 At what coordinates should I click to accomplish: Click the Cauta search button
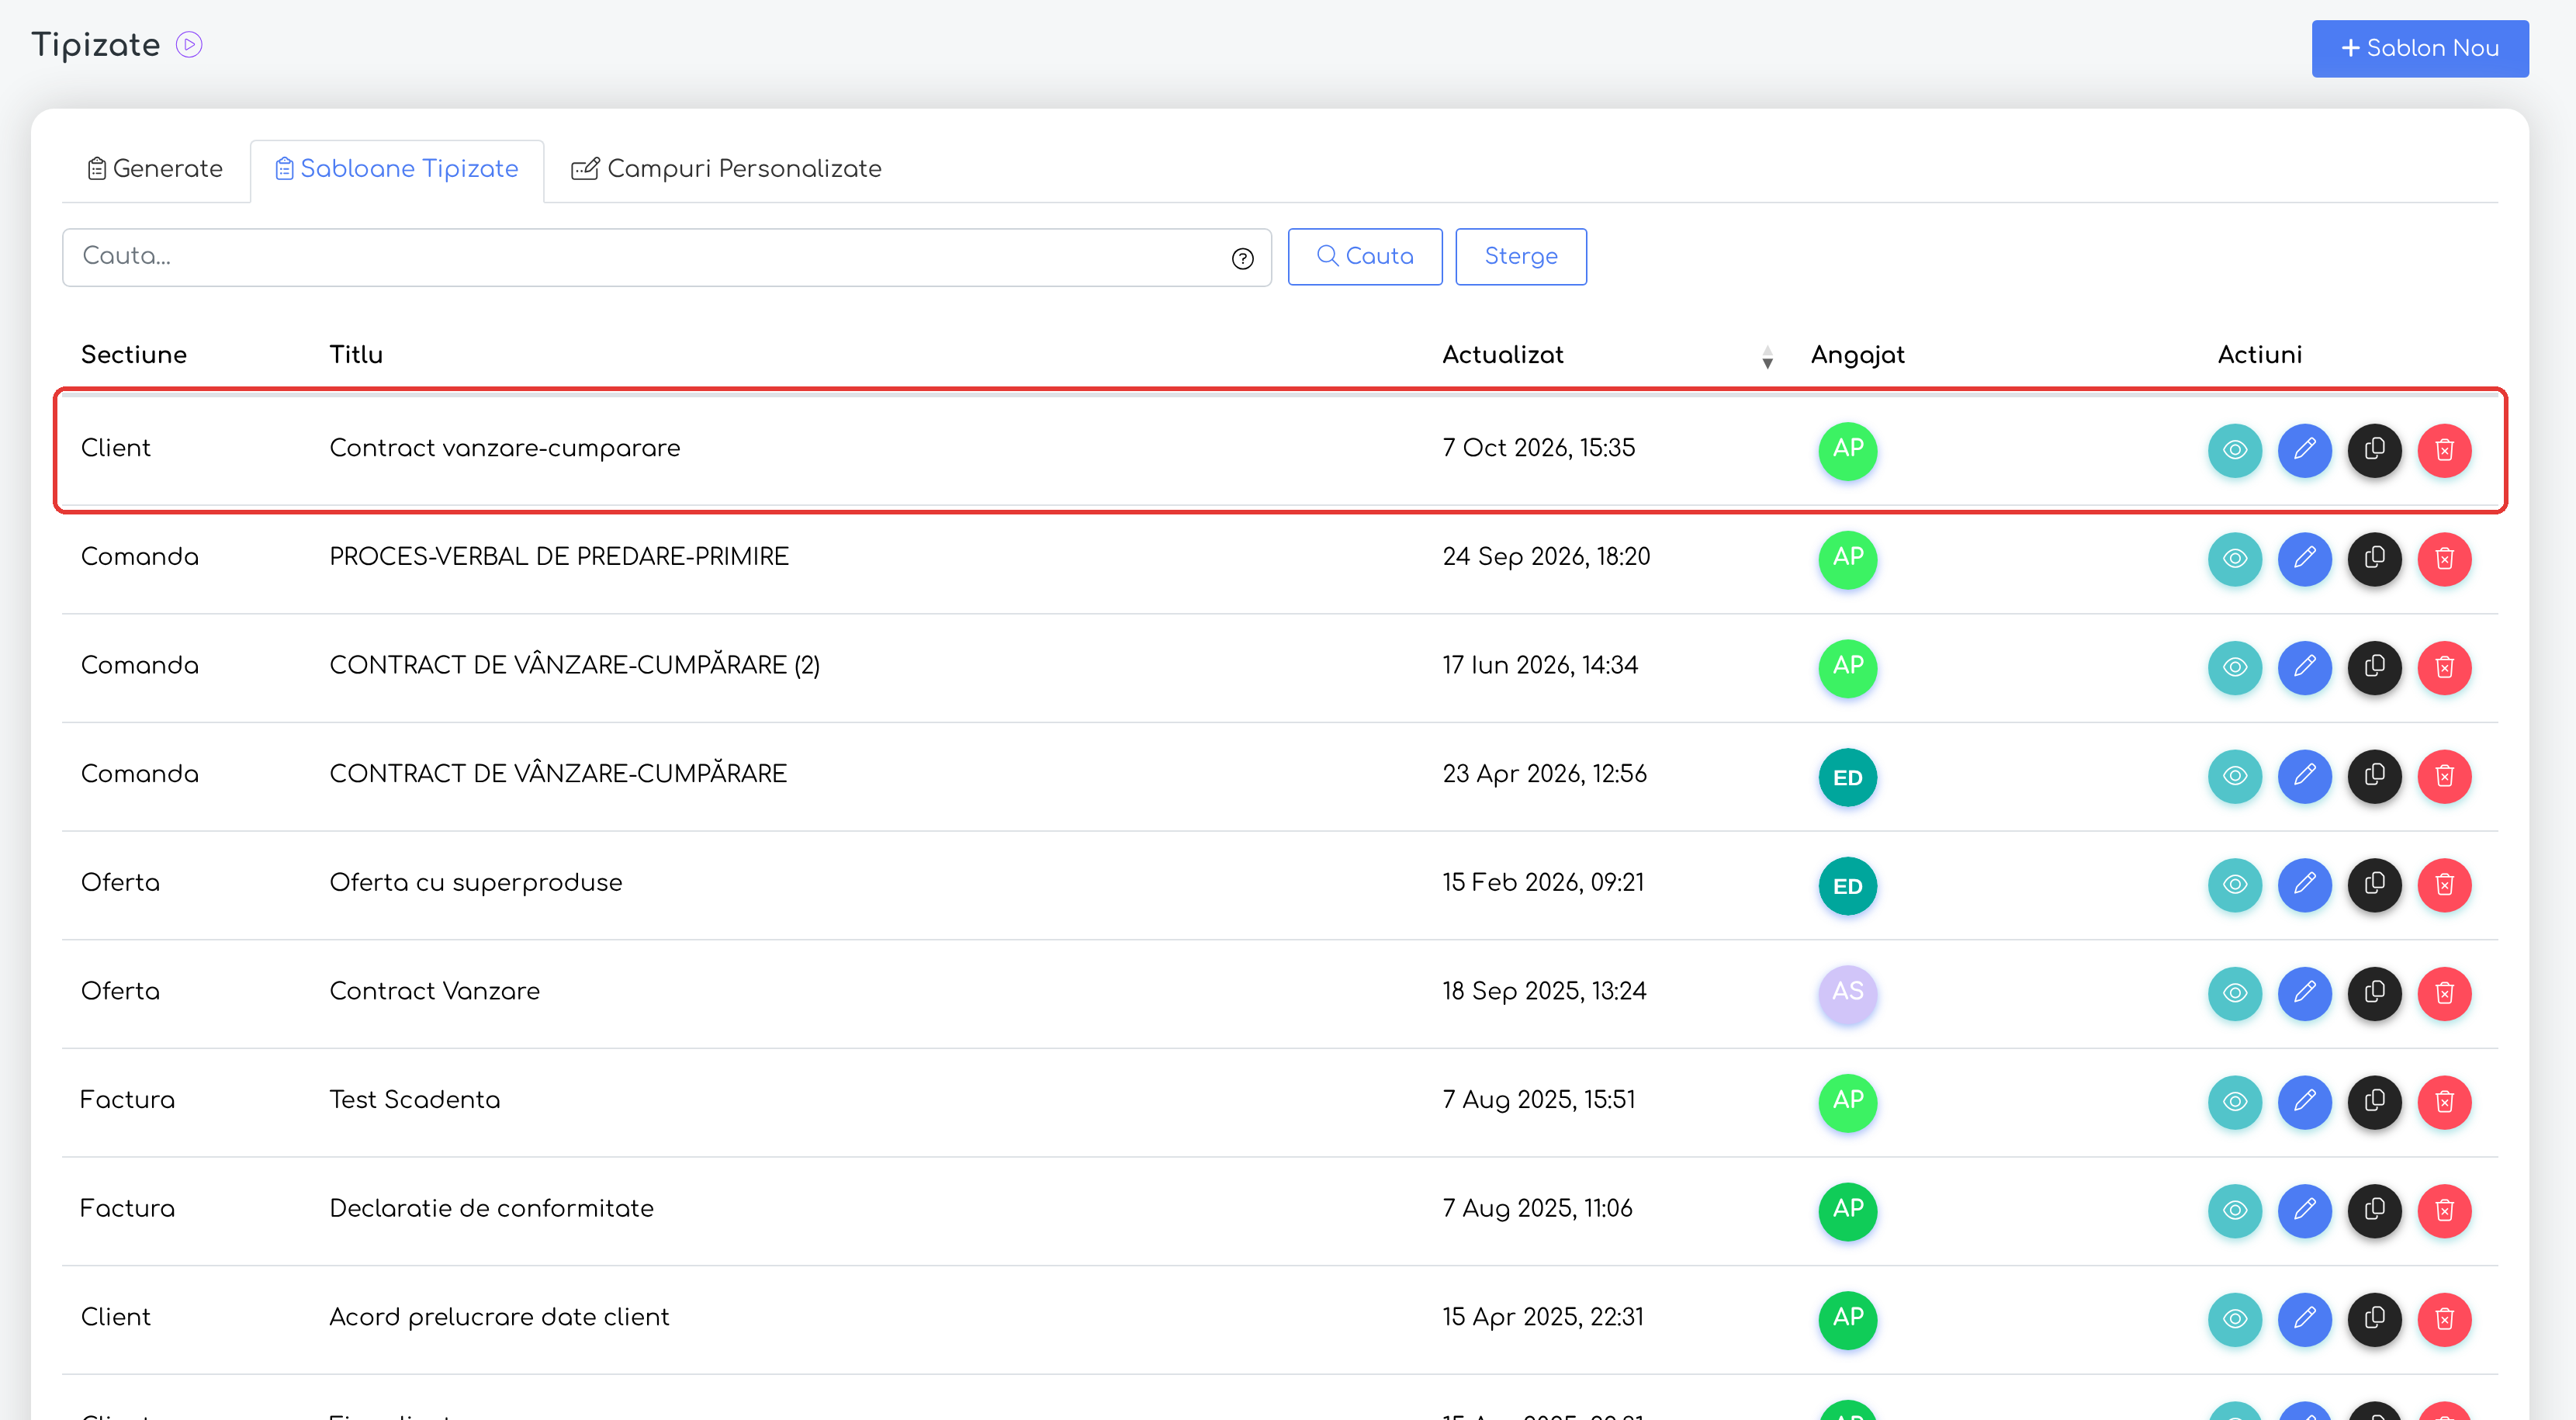pyautogui.click(x=1364, y=257)
